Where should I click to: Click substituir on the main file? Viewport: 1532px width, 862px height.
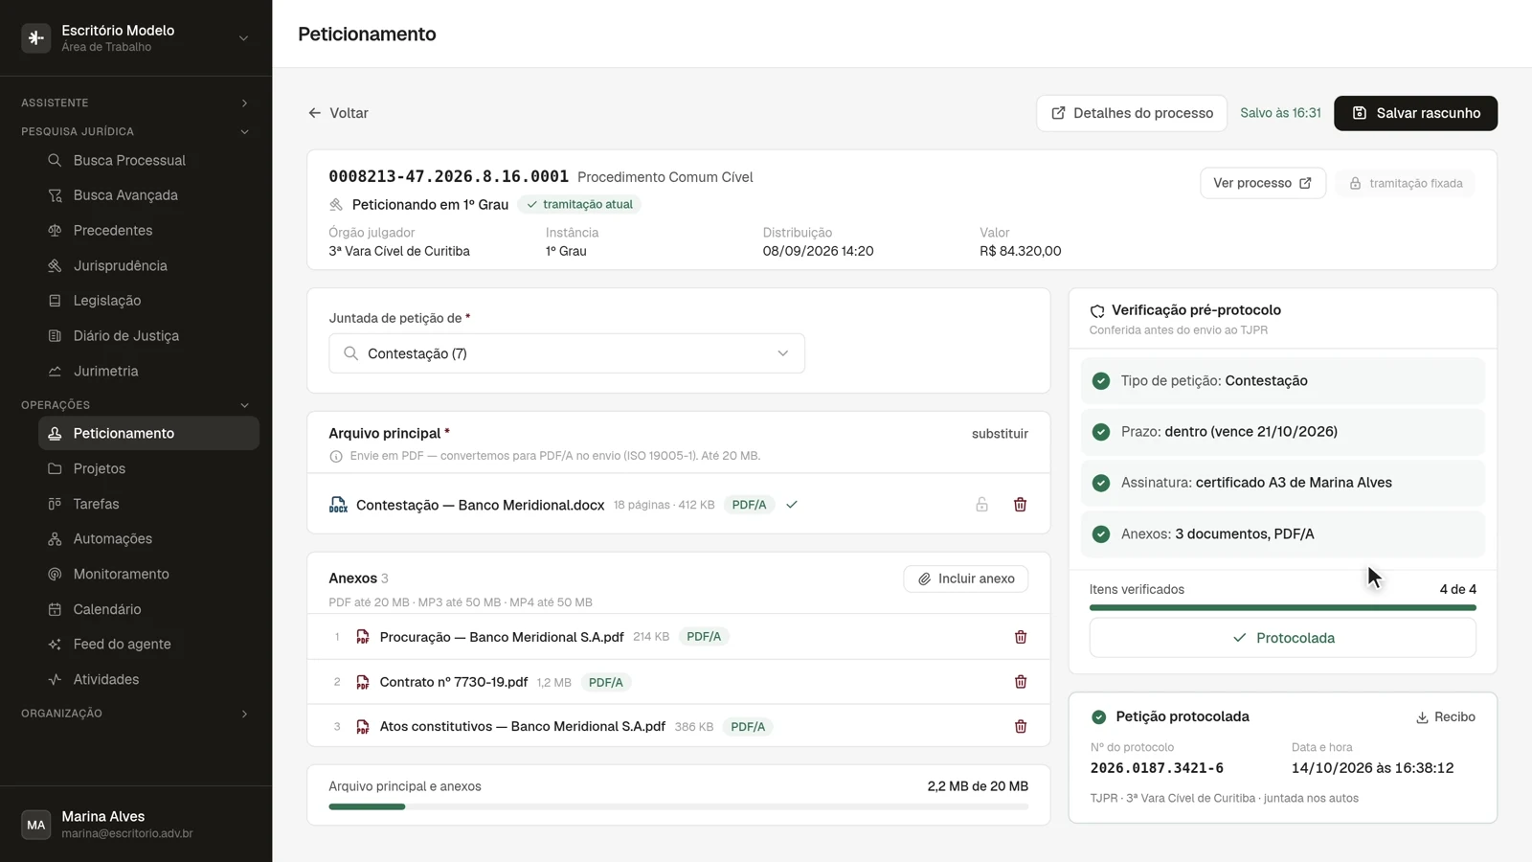tap(1000, 434)
